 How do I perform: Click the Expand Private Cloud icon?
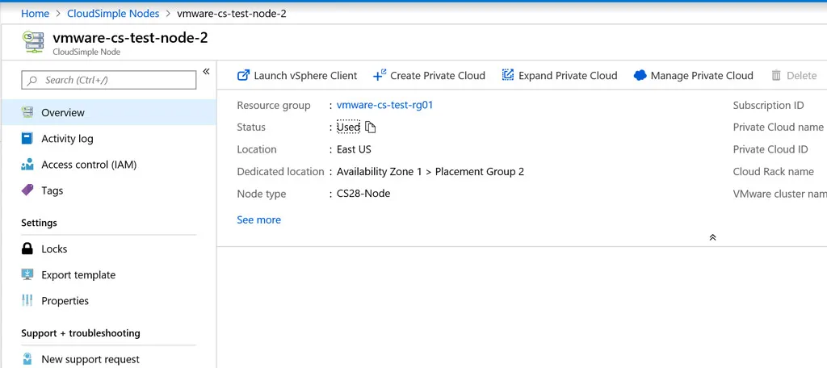click(507, 75)
